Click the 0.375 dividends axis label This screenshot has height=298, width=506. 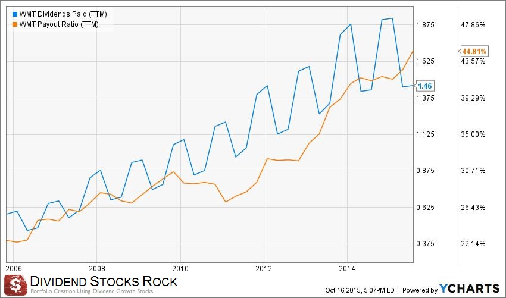(x=429, y=244)
